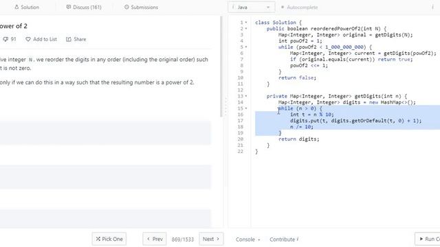The image size is (440, 247).
Task: Collapse the while loop fold at line 5
Action: [246, 47]
